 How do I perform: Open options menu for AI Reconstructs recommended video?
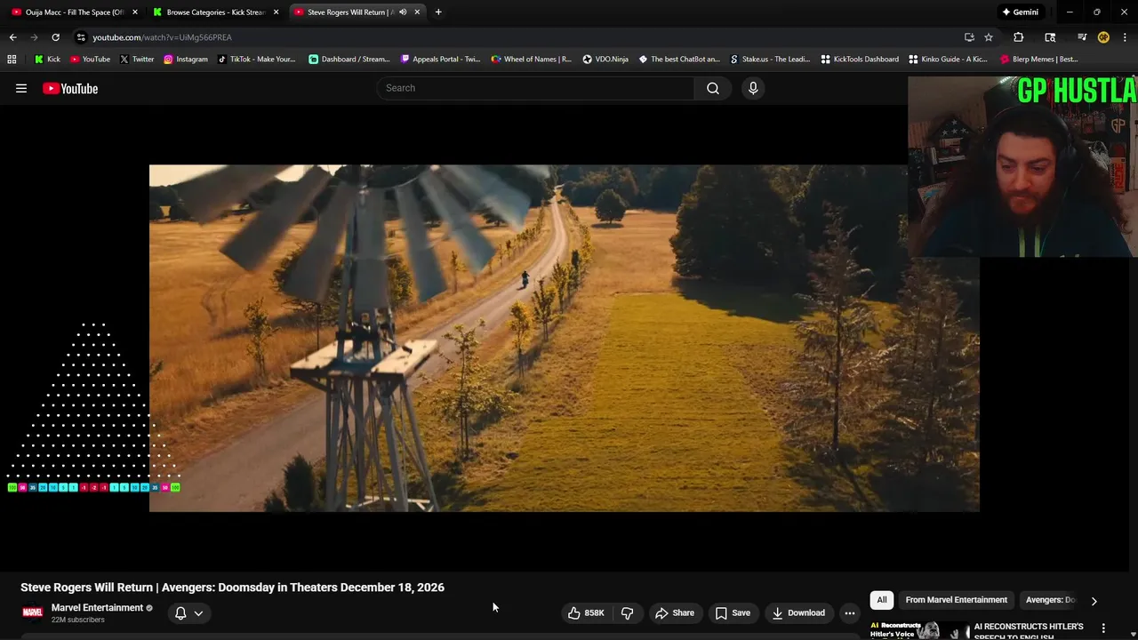point(1103,628)
